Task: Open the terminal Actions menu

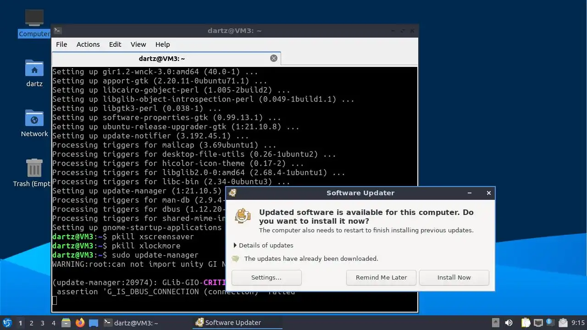Action: point(88,44)
